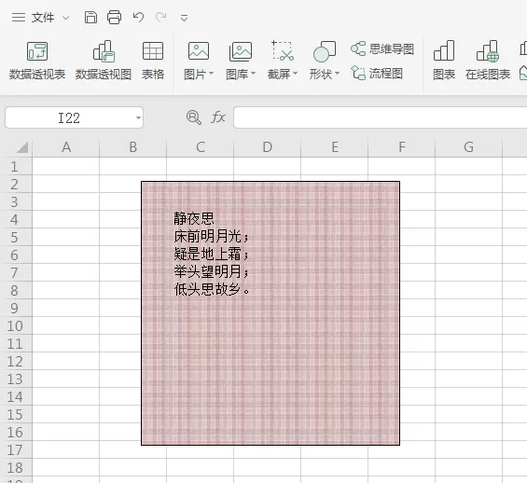Click the 形状 shapes icon
Screen dimensions: 527x483
(325, 51)
